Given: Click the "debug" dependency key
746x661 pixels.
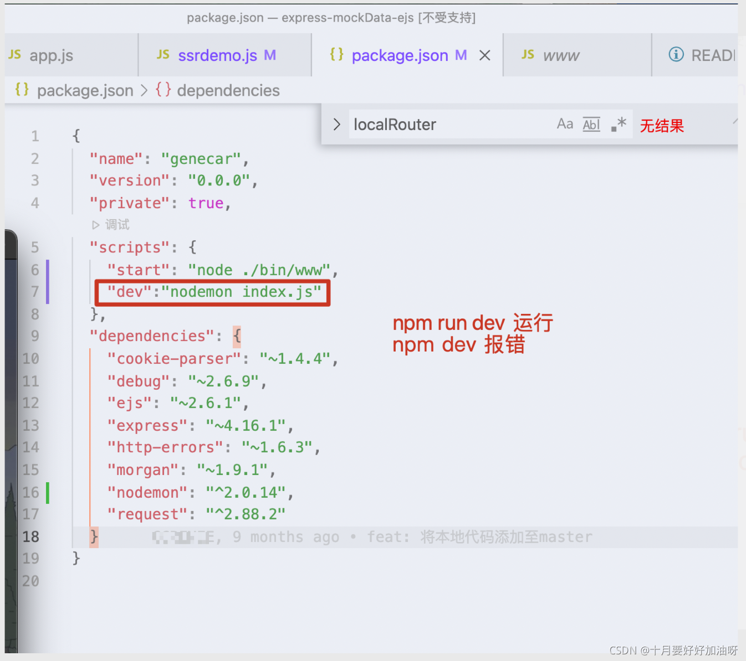Looking at the screenshot, I should click(139, 382).
